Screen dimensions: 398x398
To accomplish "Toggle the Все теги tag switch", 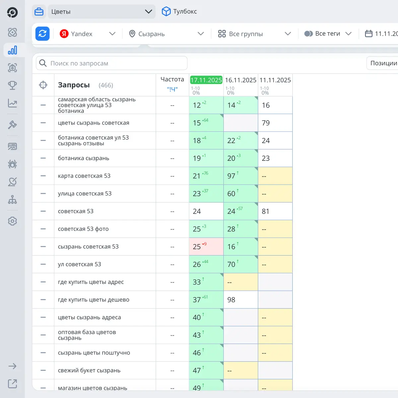I will click(x=308, y=33).
